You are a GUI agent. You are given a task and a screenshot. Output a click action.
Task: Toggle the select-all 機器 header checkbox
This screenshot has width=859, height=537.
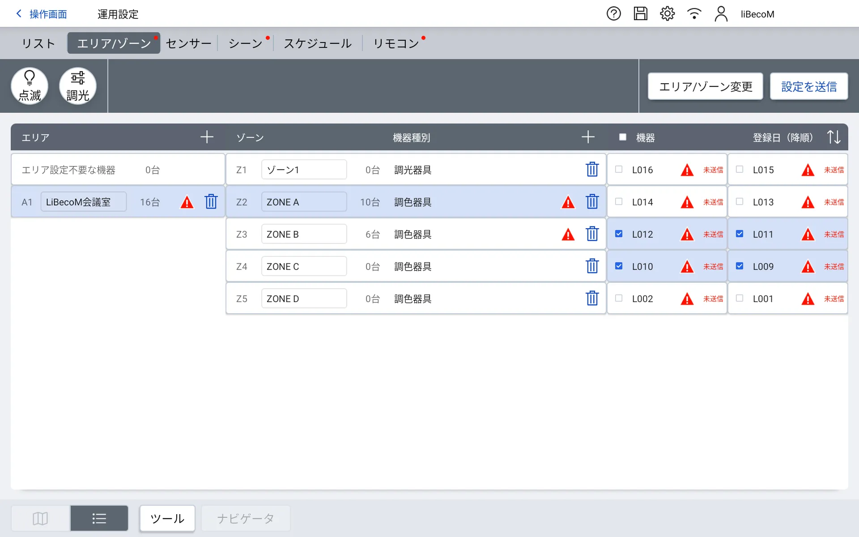pyautogui.click(x=622, y=137)
